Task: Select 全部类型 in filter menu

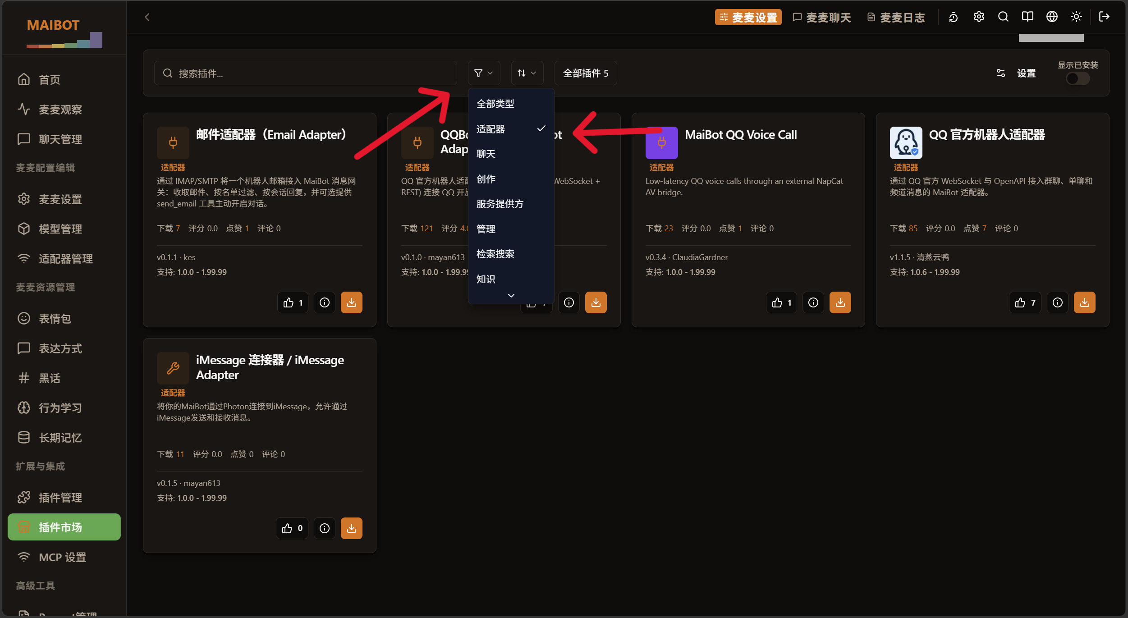Action: pyautogui.click(x=511, y=104)
